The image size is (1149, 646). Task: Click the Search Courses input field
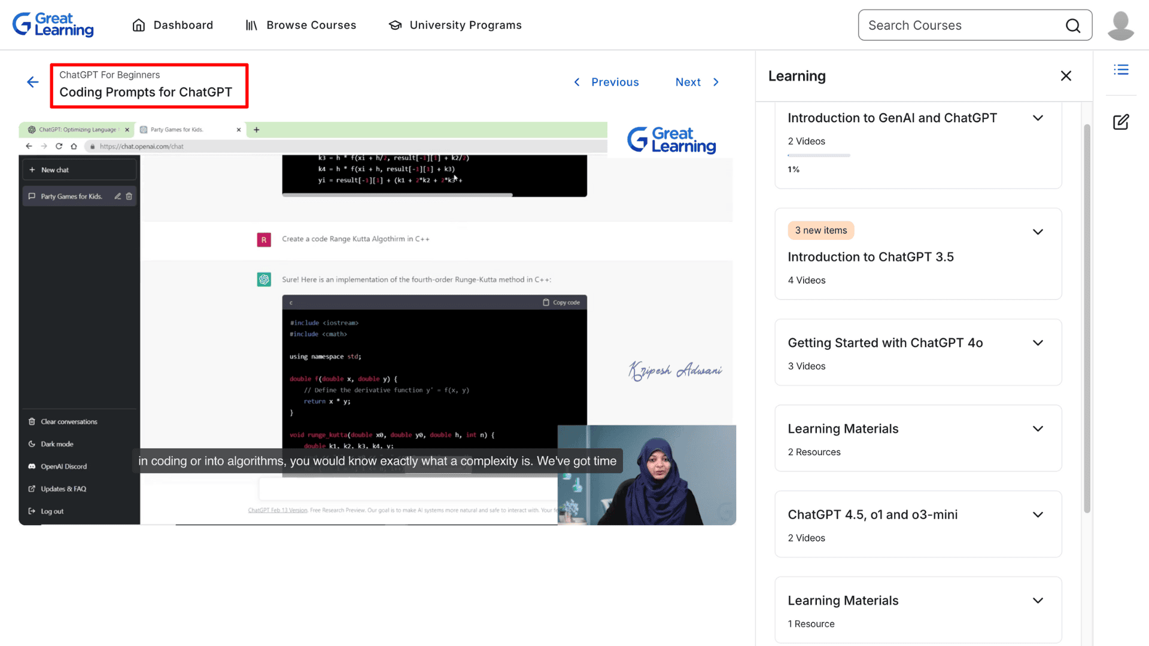click(x=957, y=25)
